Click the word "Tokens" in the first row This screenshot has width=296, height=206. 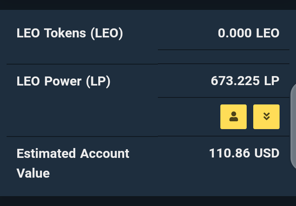[65, 33]
